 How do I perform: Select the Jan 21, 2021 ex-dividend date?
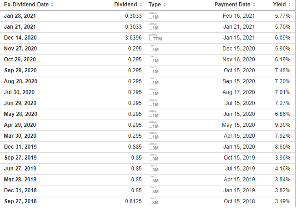(20, 27)
